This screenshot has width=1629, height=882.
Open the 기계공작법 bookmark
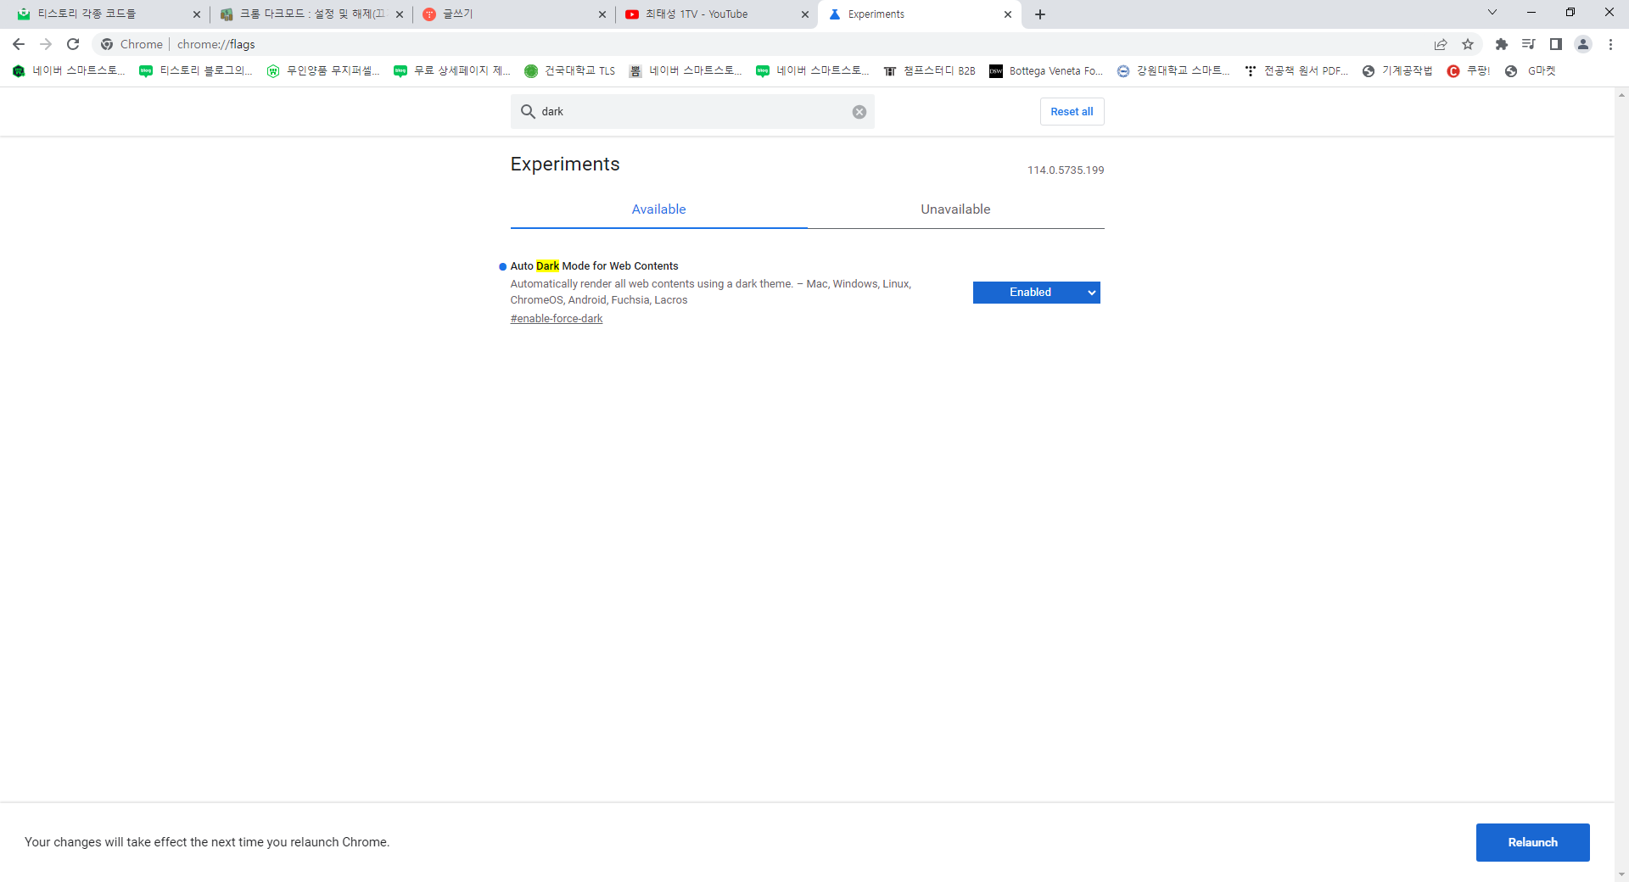(1397, 71)
